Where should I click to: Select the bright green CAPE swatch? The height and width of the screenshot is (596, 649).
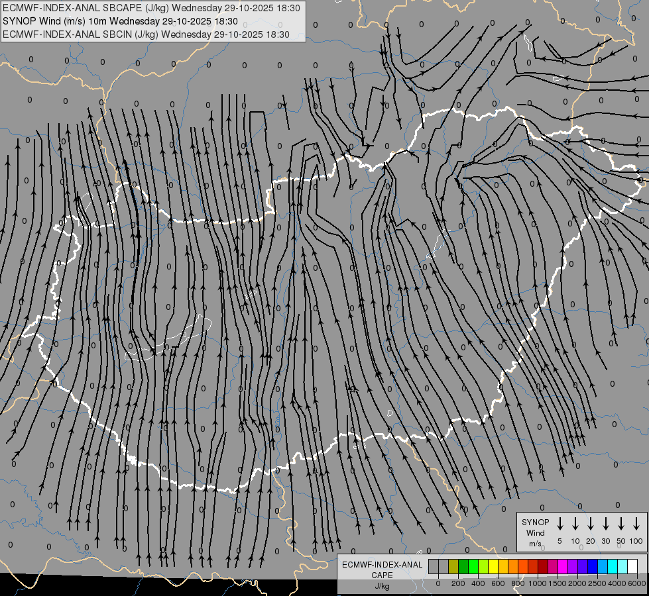(473, 566)
